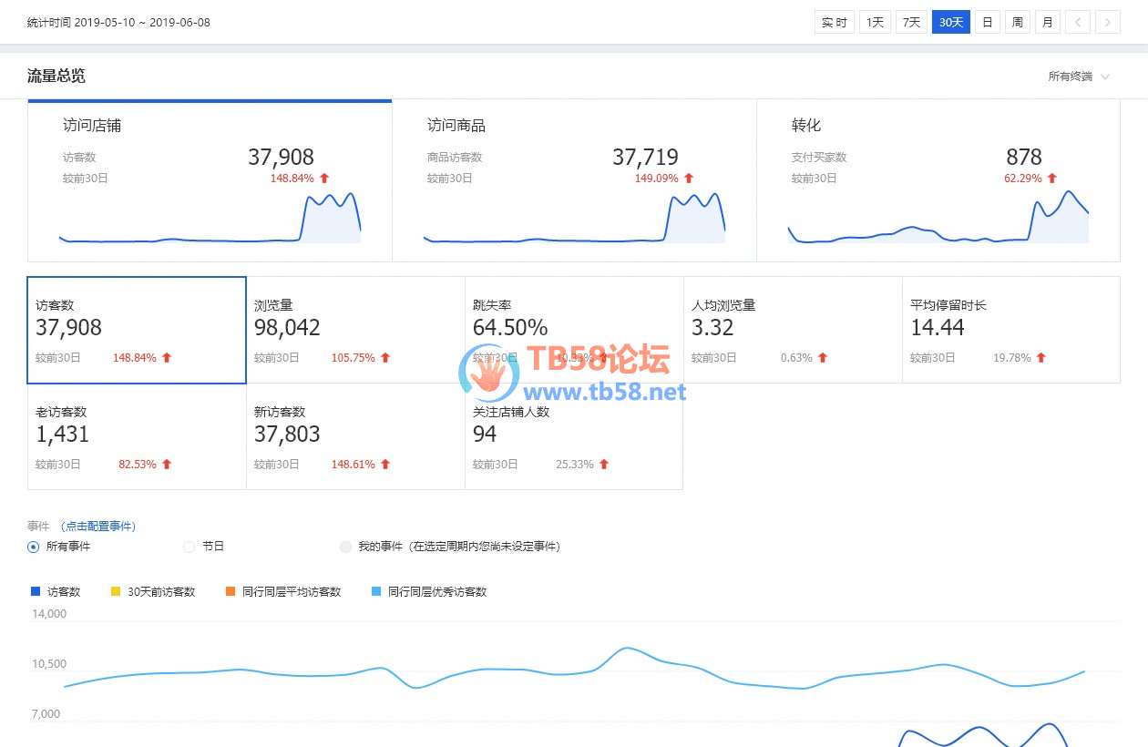The height and width of the screenshot is (747, 1148).
Task: Select the 节日 radio button
Action: click(x=190, y=547)
